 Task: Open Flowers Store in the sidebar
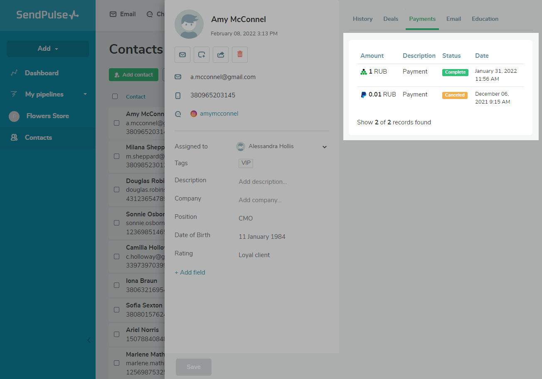(x=48, y=116)
